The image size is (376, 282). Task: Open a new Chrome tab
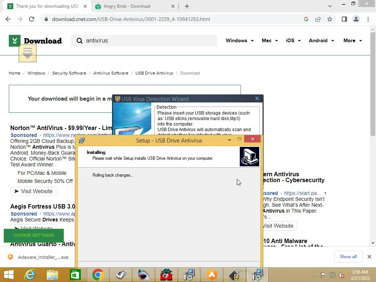(x=187, y=6)
